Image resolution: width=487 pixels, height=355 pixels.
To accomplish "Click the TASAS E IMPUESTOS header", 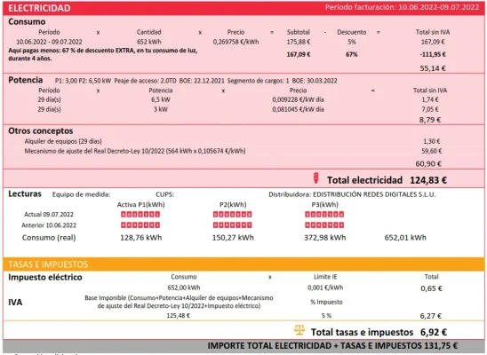I will click(48, 264).
